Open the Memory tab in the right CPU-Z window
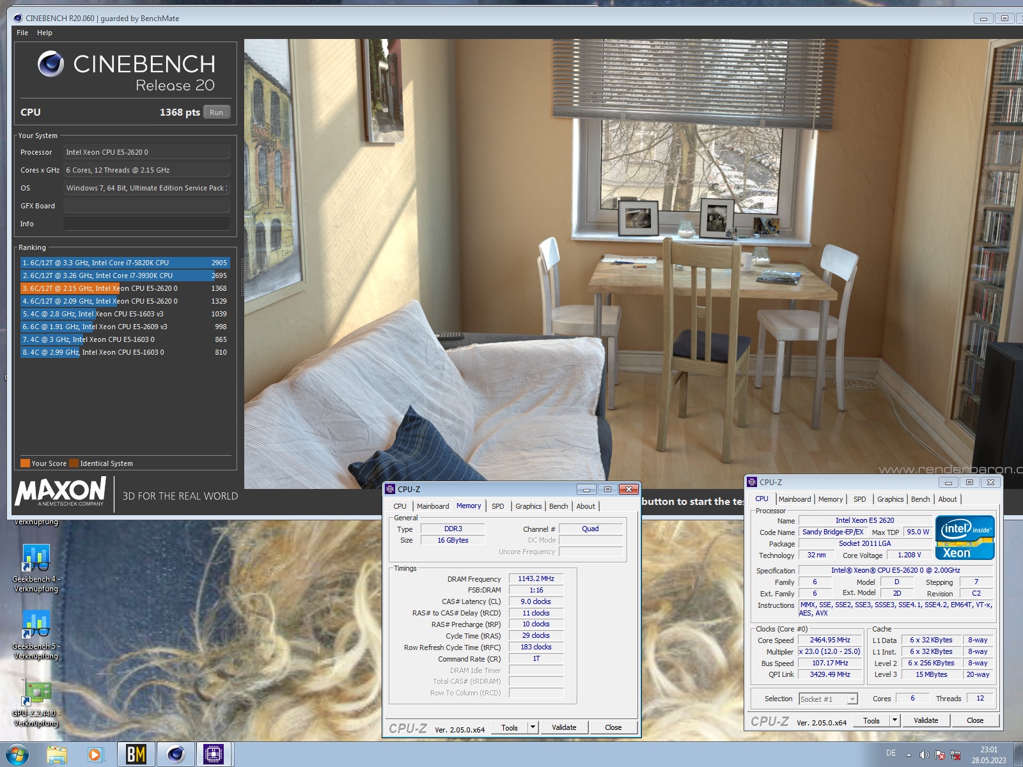 point(831,499)
